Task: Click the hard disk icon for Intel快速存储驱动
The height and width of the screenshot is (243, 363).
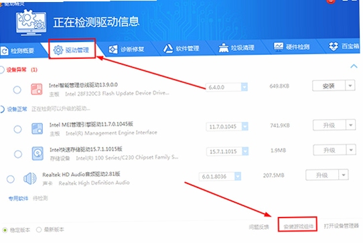Action: click(38, 153)
